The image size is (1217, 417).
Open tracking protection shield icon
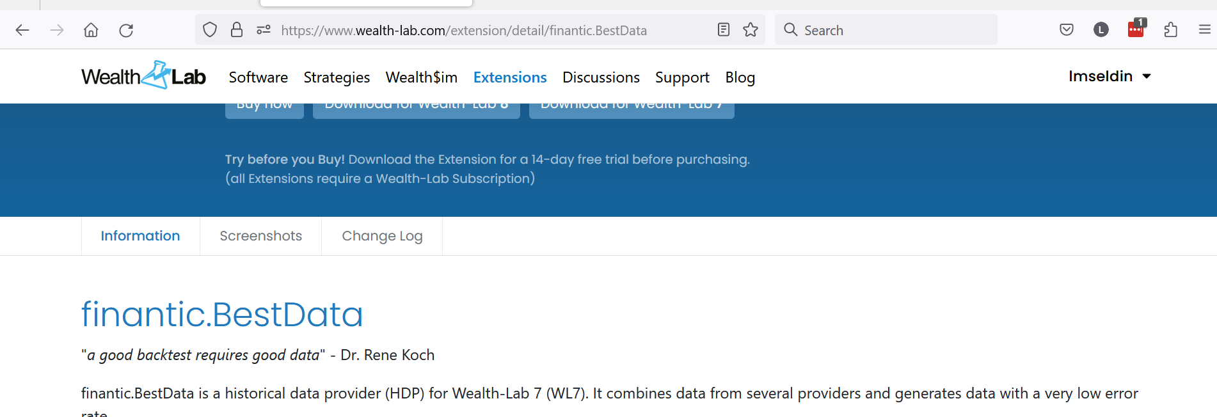pos(210,30)
